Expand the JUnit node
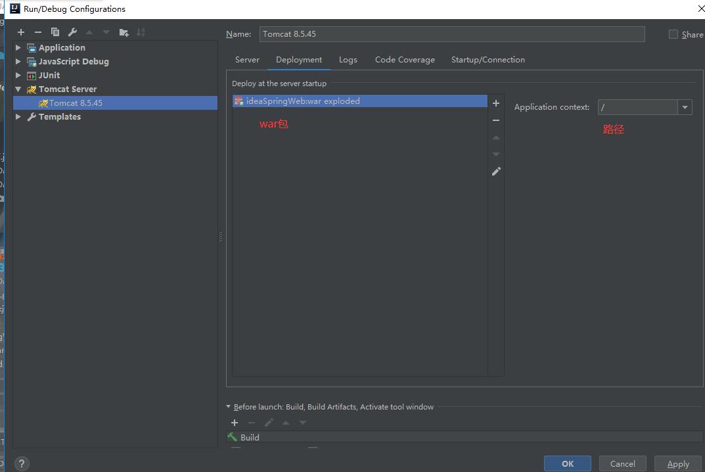Image resolution: width=705 pixels, height=472 pixels. tap(18, 75)
